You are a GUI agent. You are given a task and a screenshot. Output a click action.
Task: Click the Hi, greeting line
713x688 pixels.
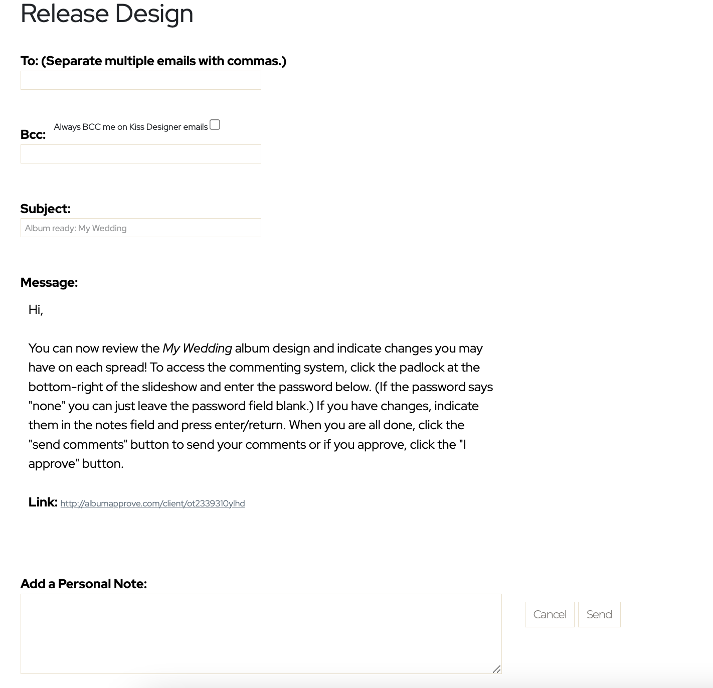click(36, 310)
